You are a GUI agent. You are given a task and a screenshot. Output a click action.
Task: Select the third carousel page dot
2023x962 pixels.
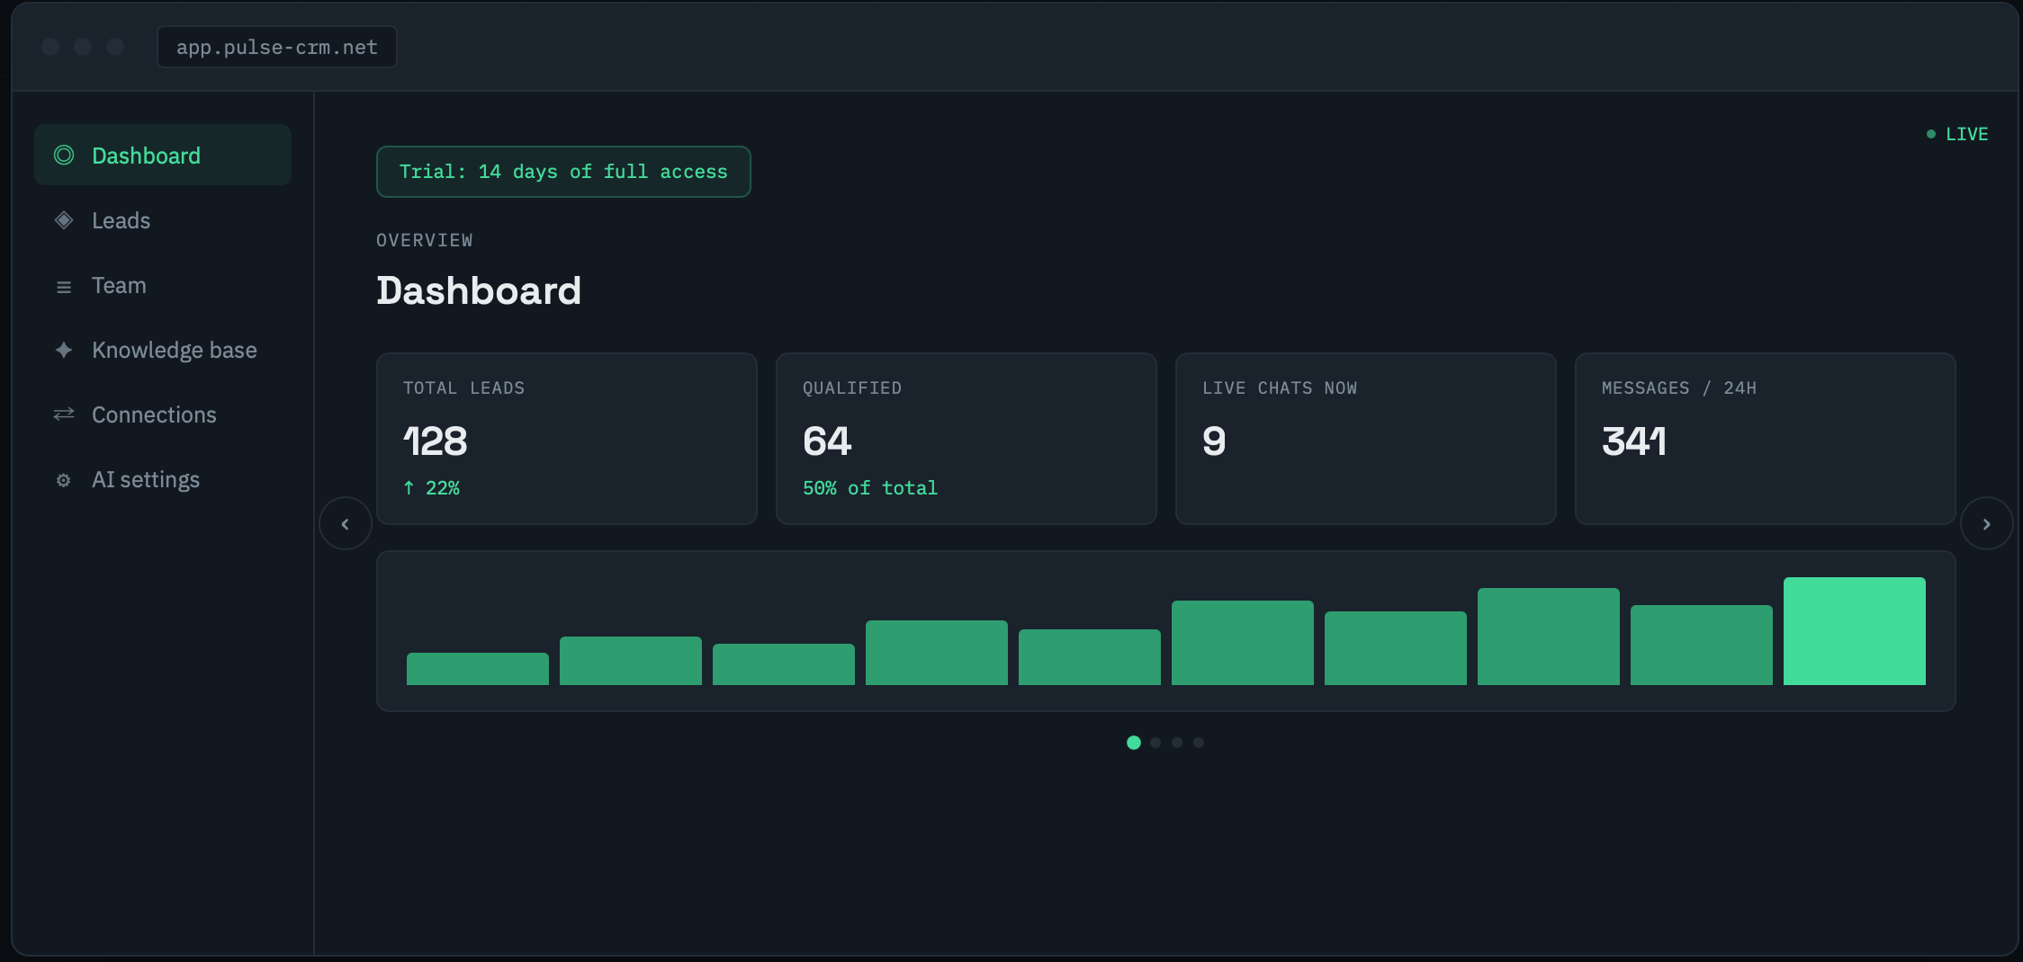[x=1177, y=743]
